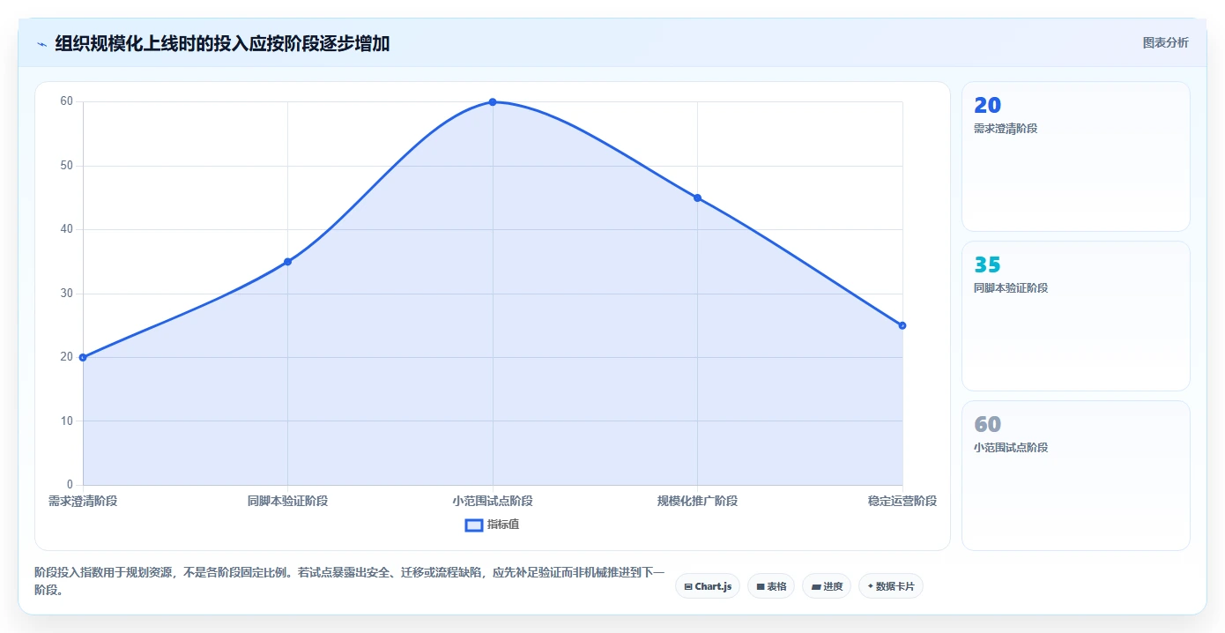The width and height of the screenshot is (1225, 633).
Task: Click 小范围试点阶段 label in the side card
Action: tap(1011, 448)
